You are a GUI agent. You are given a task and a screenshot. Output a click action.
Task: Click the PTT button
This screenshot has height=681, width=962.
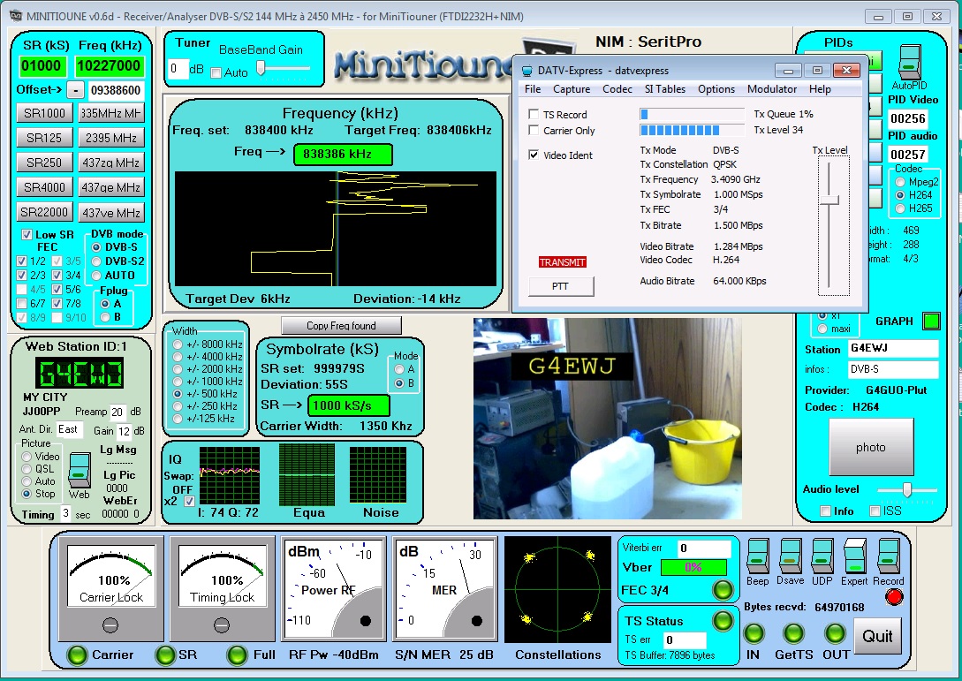561,286
